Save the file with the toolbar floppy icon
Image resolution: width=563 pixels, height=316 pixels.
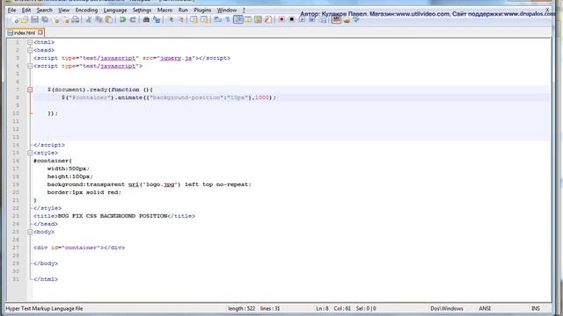[34, 19]
